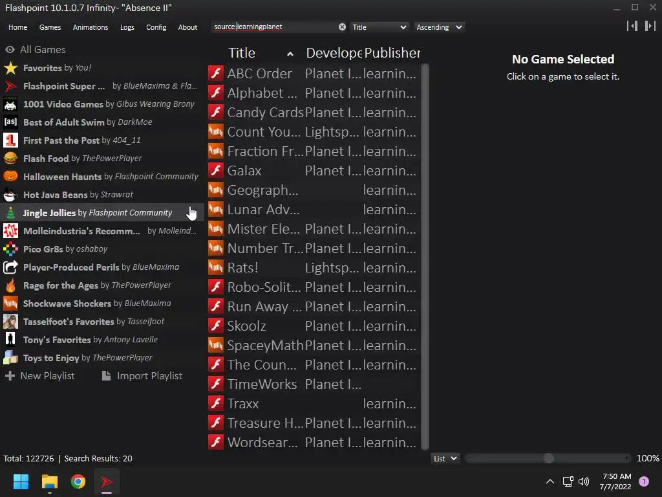This screenshot has width=662, height=497.
Task: Select the Galax game row
Action: click(314, 171)
